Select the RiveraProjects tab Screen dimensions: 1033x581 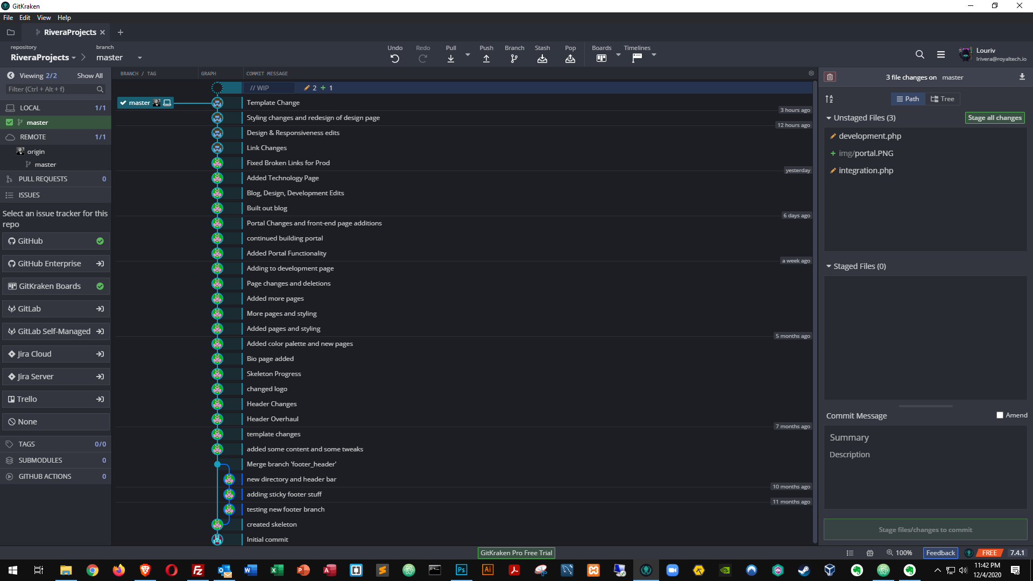pos(70,32)
